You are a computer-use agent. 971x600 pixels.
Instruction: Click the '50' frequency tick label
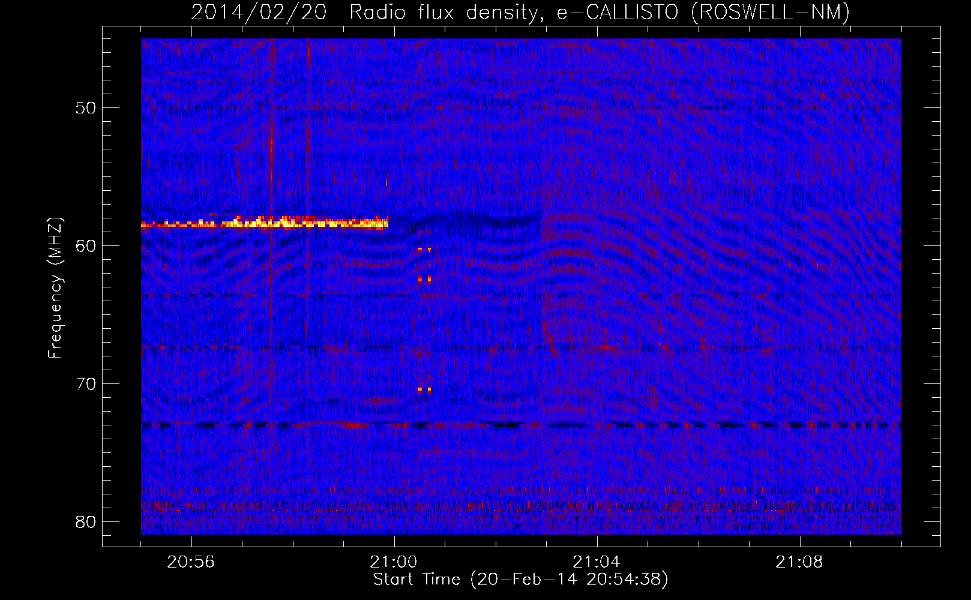[86, 108]
